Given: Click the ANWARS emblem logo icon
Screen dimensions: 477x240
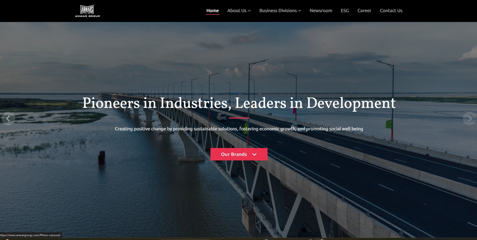Looking at the screenshot, I should (87, 9).
